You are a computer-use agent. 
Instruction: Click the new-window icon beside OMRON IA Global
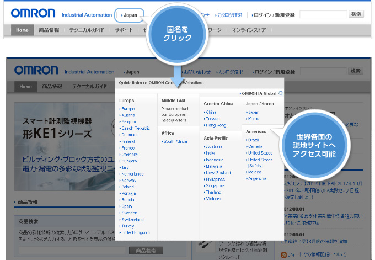[x=281, y=93]
